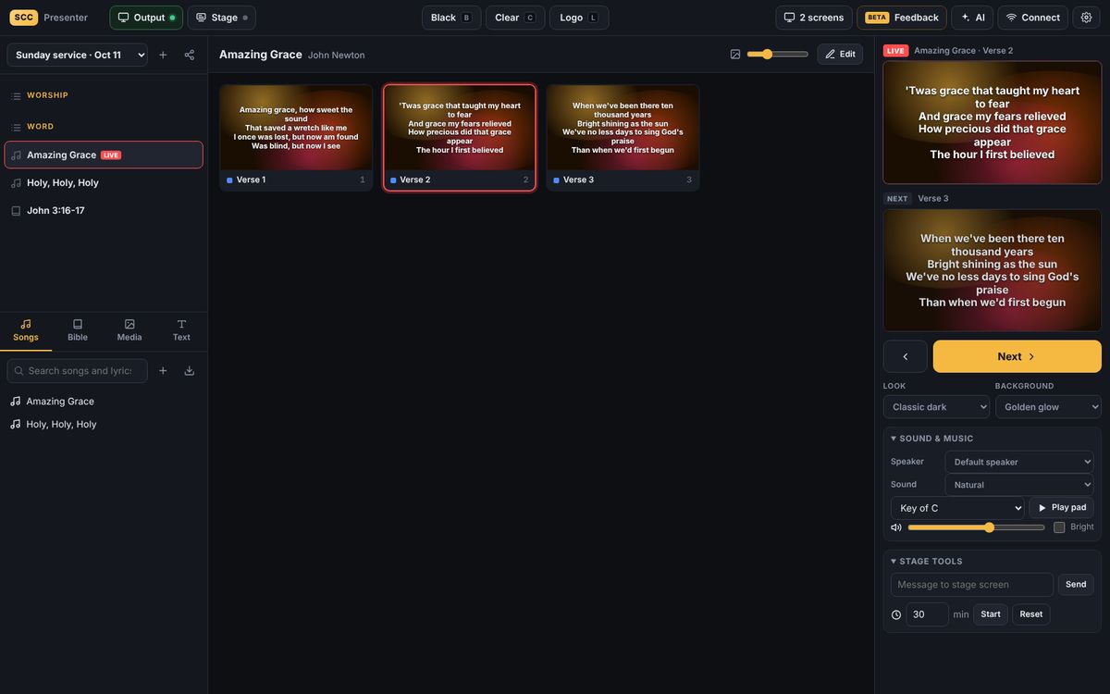
Task: Share the Sunday service plan
Action: (190, 55)
